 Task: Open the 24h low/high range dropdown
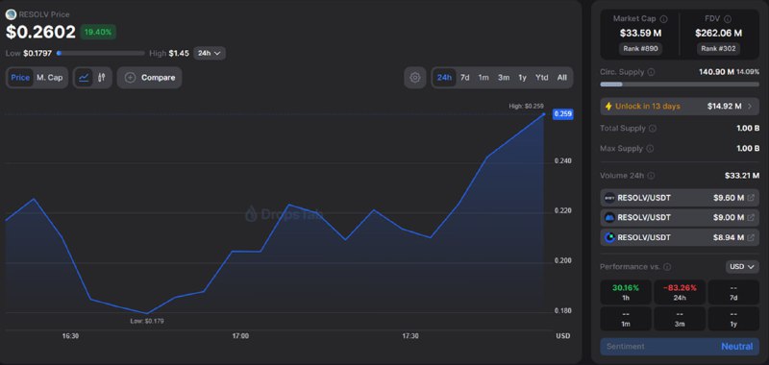pyautogui.click(x=210, y=53)
